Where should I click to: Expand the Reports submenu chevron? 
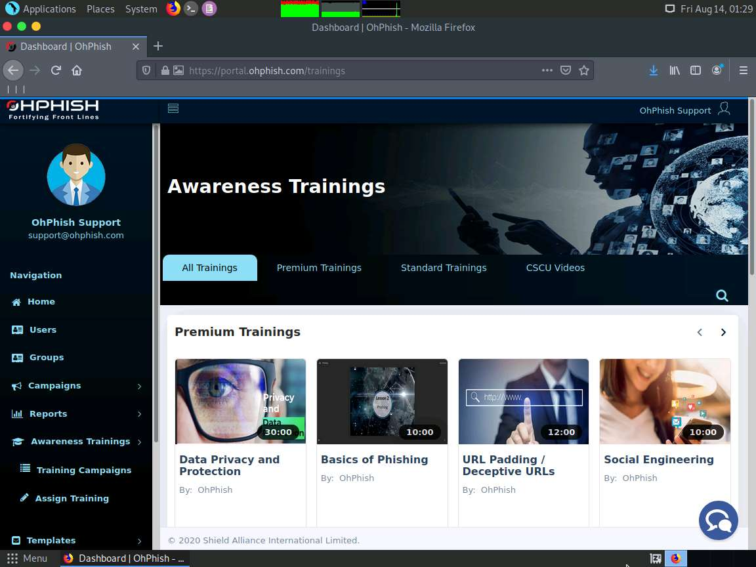point(139,414)
